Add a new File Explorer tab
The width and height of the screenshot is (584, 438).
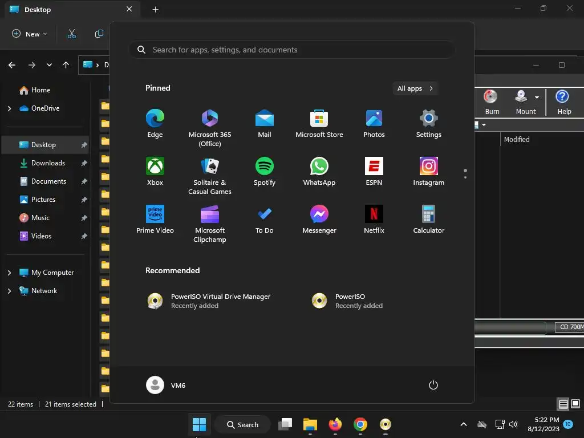155,9
